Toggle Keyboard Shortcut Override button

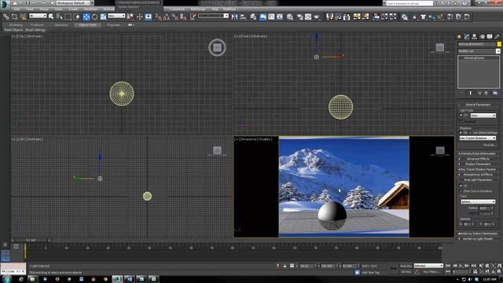(x=149, y=17)
